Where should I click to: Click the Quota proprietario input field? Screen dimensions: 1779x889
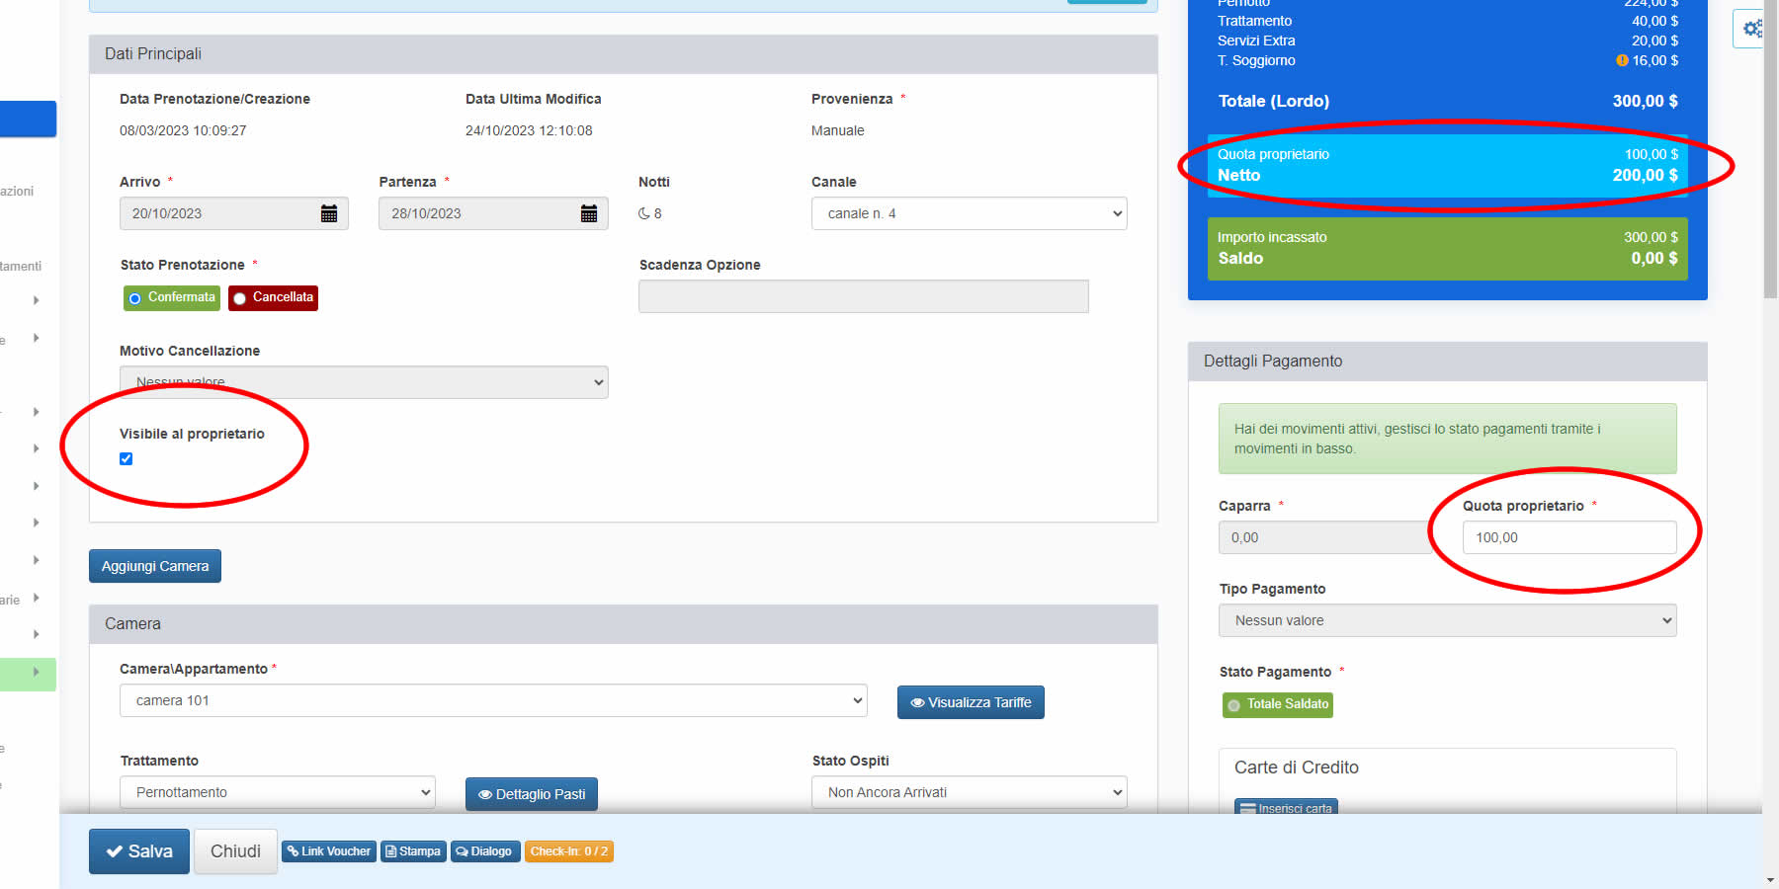[1569, 537]
